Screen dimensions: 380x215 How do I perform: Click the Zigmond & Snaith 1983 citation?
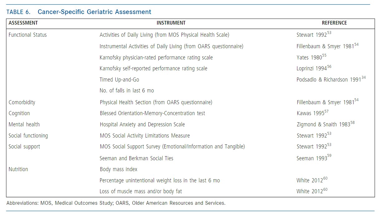(x=325, y=124)
